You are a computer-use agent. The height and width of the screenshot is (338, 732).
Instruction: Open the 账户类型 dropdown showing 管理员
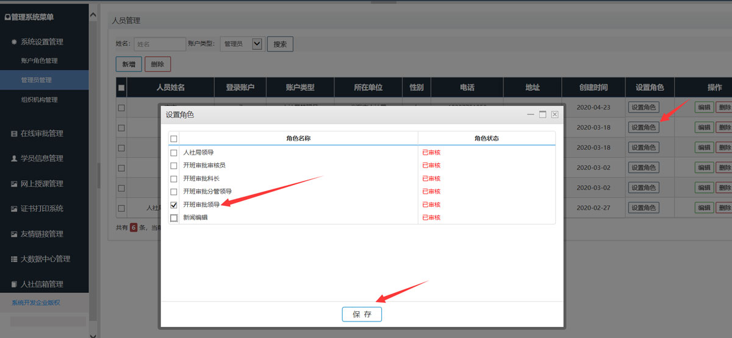pyautogui.click(x=256, y=44)
